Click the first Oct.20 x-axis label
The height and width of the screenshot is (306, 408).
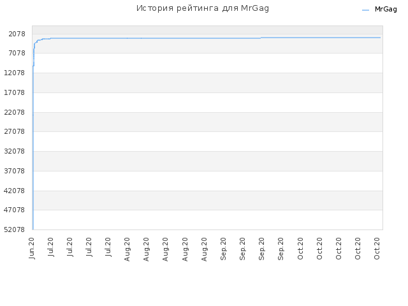coord(300,249)
